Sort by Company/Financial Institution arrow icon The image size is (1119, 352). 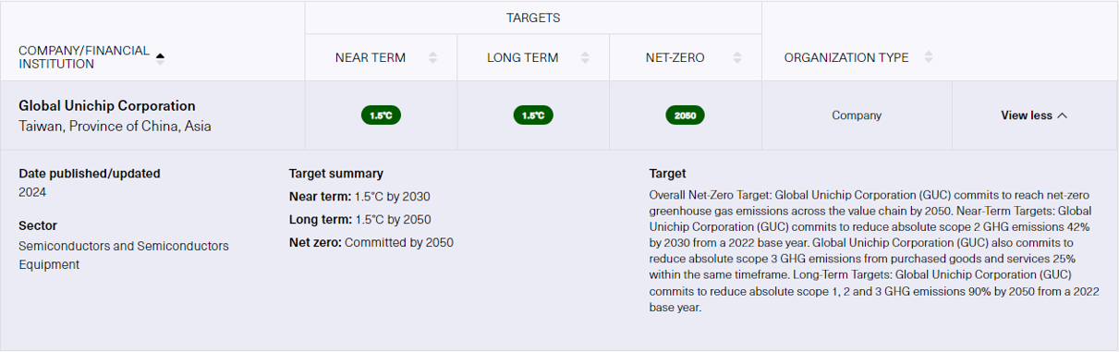pos(160,57)
